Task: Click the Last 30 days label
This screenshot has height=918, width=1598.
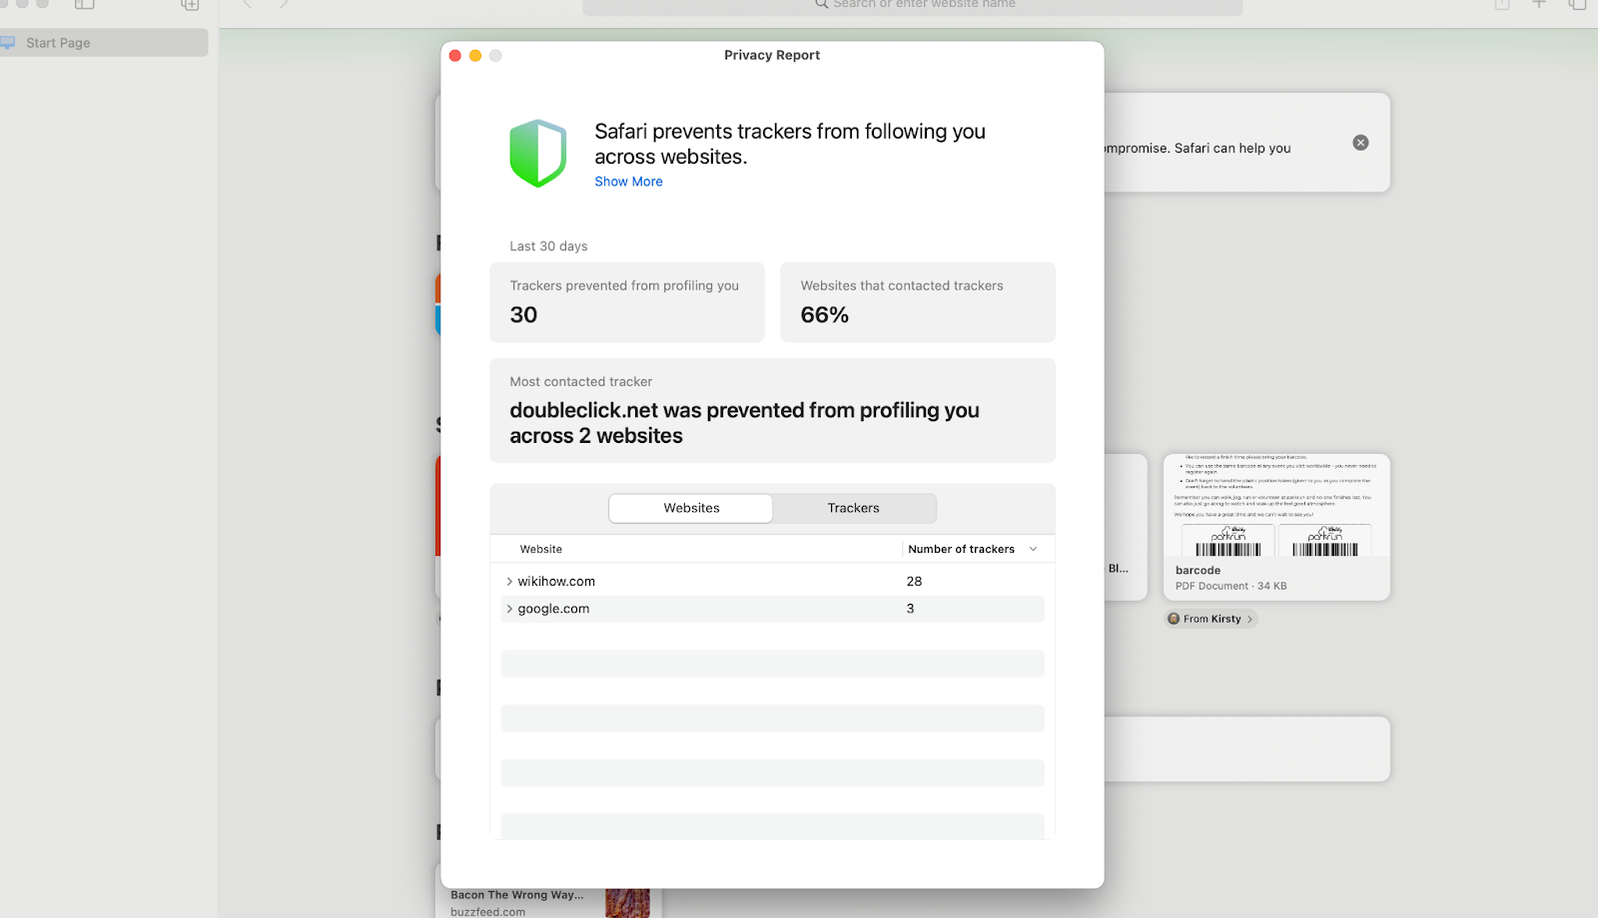Action: point(548,246)
